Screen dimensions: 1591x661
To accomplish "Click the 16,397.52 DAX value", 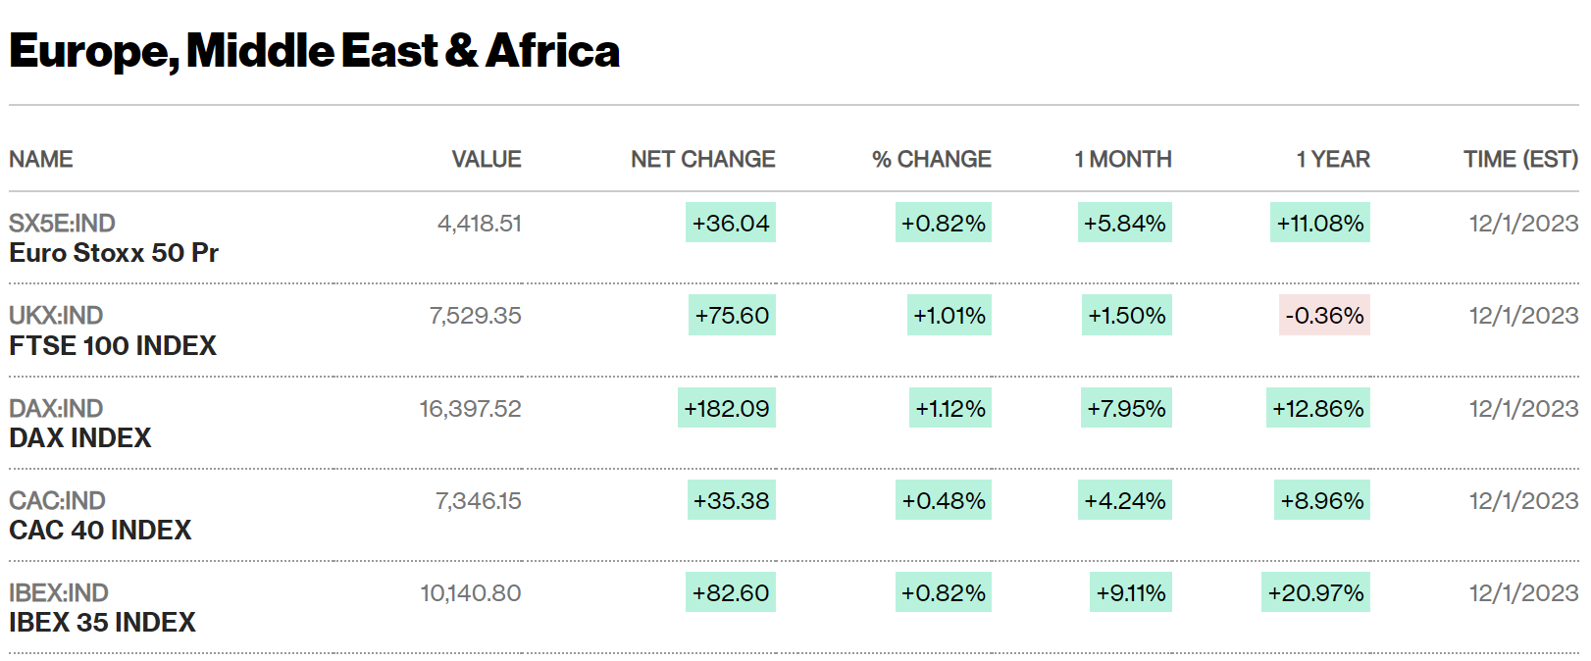I will 471,408.
